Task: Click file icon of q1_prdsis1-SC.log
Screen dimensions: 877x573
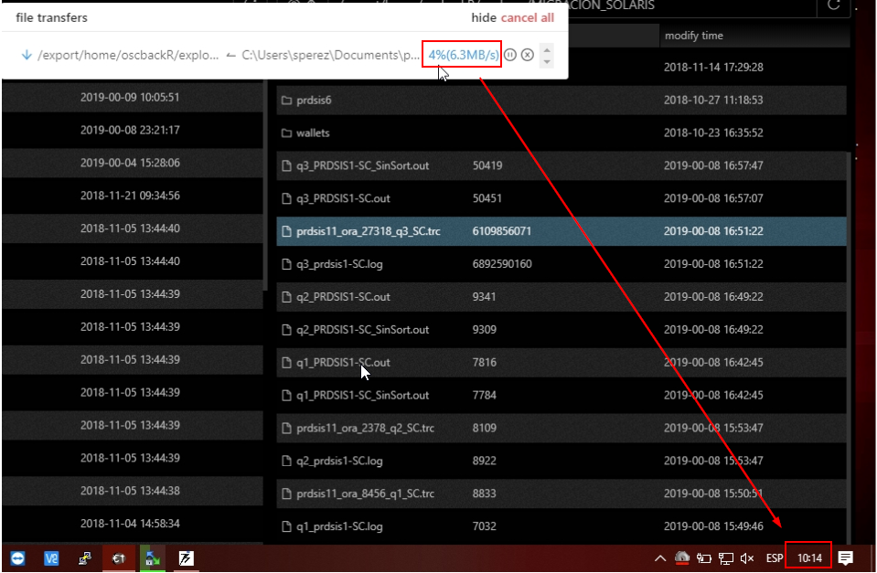Action: [286, 526]
